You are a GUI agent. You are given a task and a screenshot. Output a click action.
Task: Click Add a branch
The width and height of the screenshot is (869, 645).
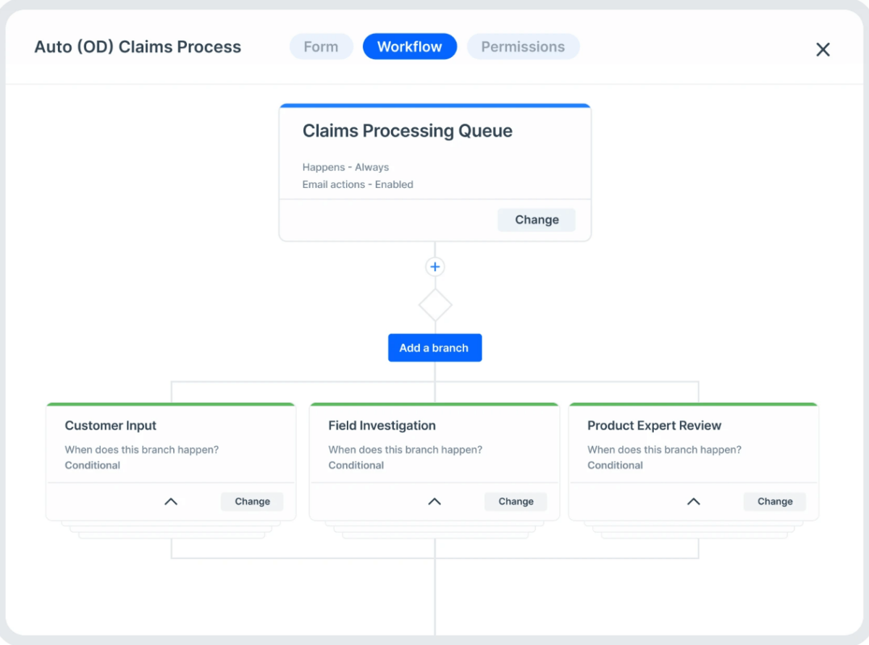pyautogui.click(x=434, y=348)
